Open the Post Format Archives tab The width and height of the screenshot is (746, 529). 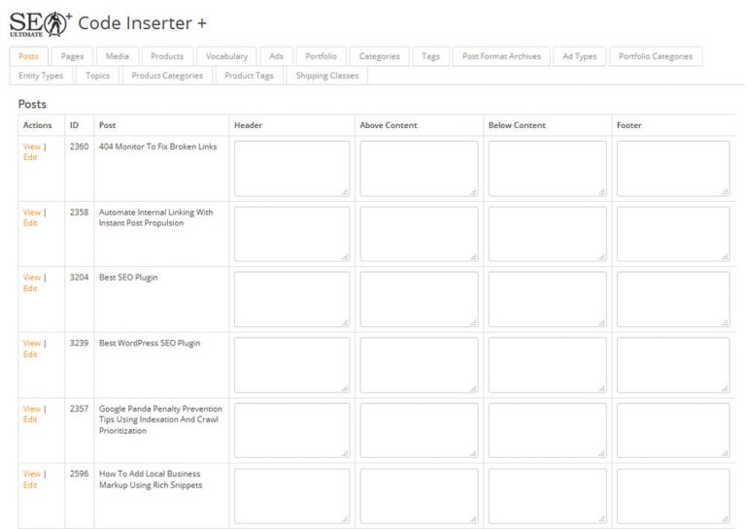coord(501,56)
